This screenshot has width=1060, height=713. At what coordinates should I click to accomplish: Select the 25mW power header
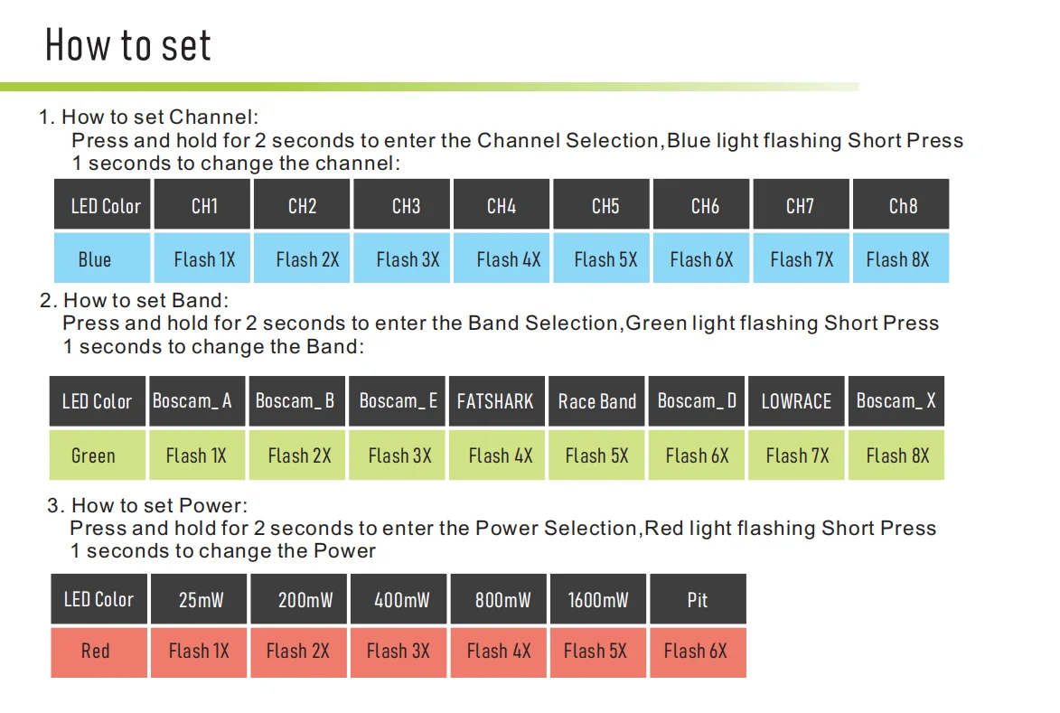pyautogui.click(x=198, y=599)
